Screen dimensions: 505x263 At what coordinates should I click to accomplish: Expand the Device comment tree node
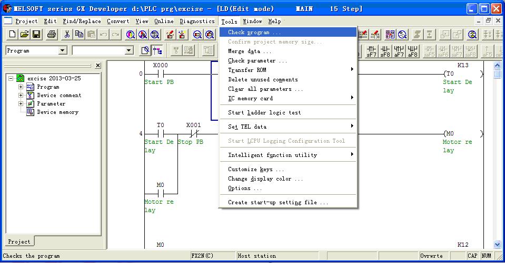21,96
